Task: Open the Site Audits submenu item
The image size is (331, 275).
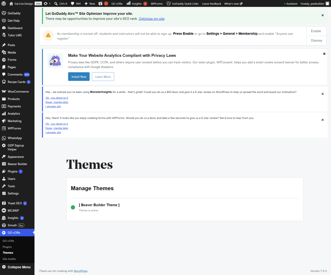Action: tap(9, 259)
